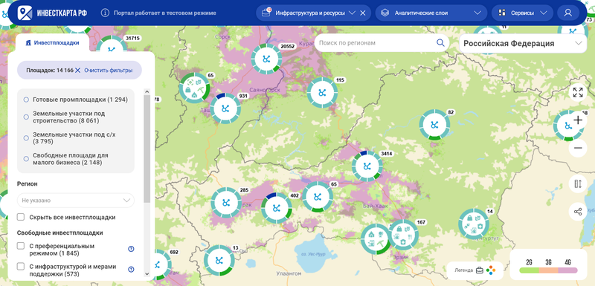Click the search magnifier icon
This screenshot has height=286, width=595.
440,43
